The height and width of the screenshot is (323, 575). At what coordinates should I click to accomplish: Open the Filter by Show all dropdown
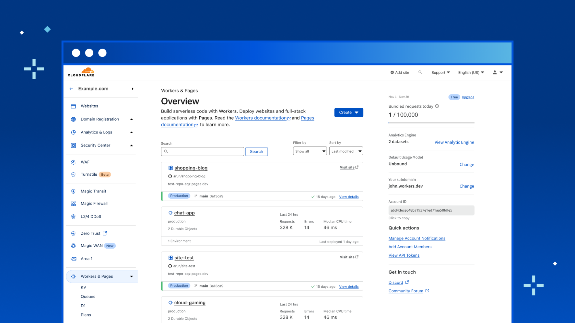click(x=310, y=151)
